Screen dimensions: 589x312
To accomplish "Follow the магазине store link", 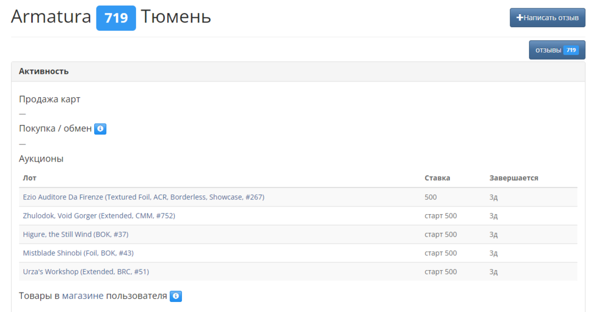I will point(82,295).
